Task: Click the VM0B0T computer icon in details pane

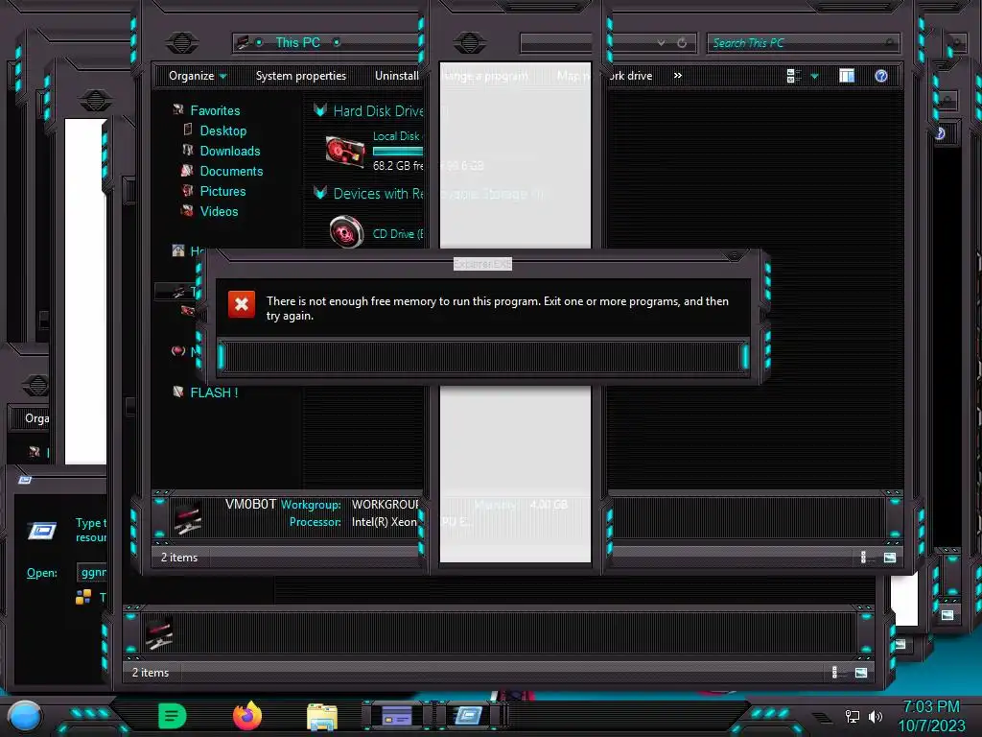Action: [x=187, y=518]
